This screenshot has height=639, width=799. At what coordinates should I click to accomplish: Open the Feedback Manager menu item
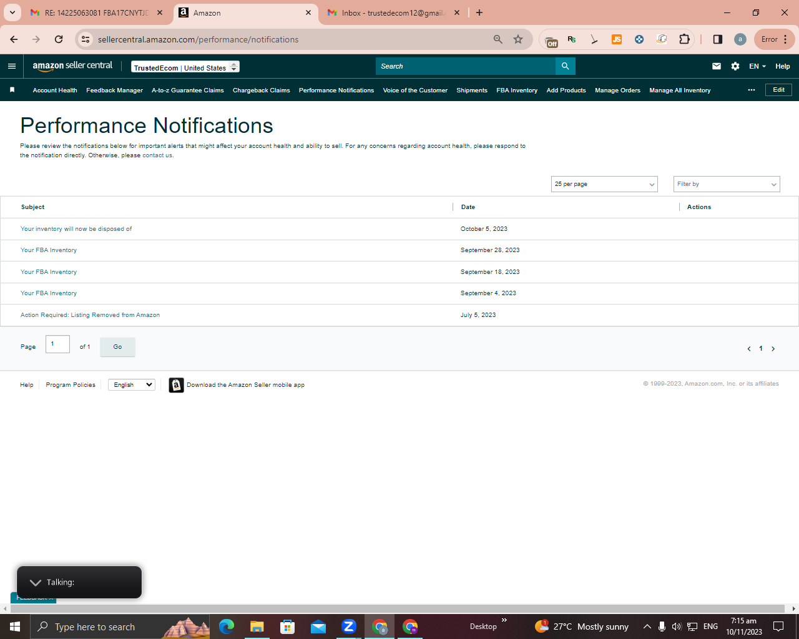(114, 90)
